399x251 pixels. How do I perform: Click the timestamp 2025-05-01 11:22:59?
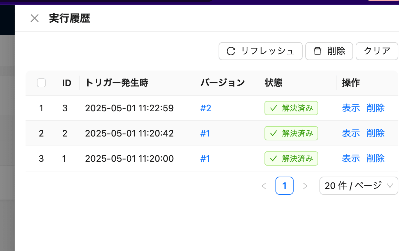[x=129, y=108]
